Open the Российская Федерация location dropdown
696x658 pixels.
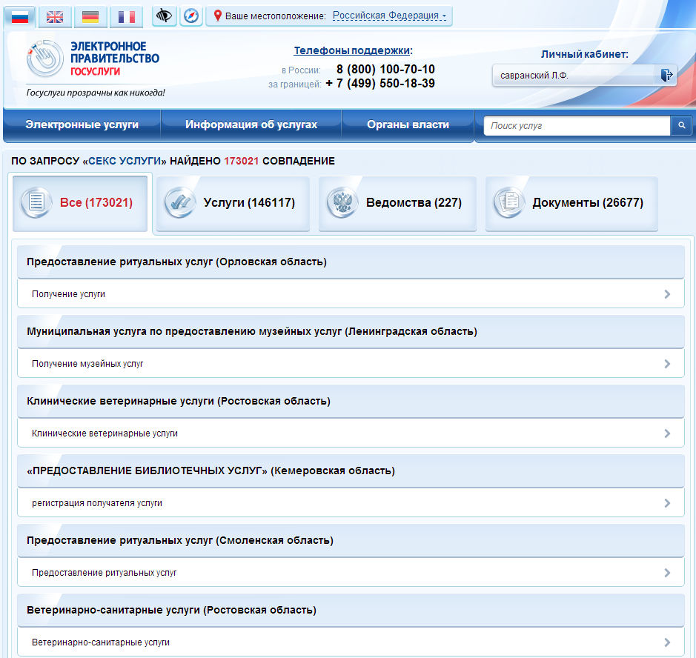click(389, 16)
